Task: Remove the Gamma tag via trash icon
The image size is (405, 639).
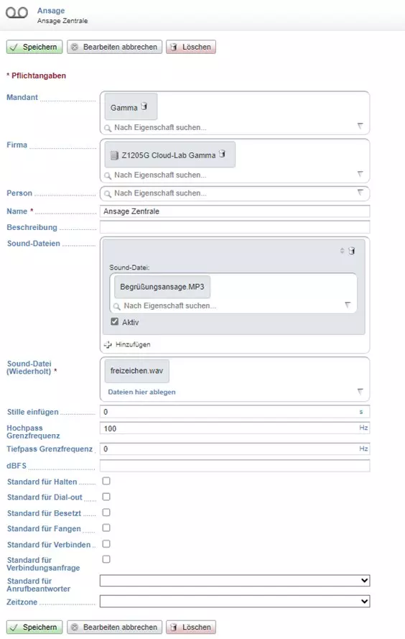Action: pyautogui.click(x=144, y=106)
